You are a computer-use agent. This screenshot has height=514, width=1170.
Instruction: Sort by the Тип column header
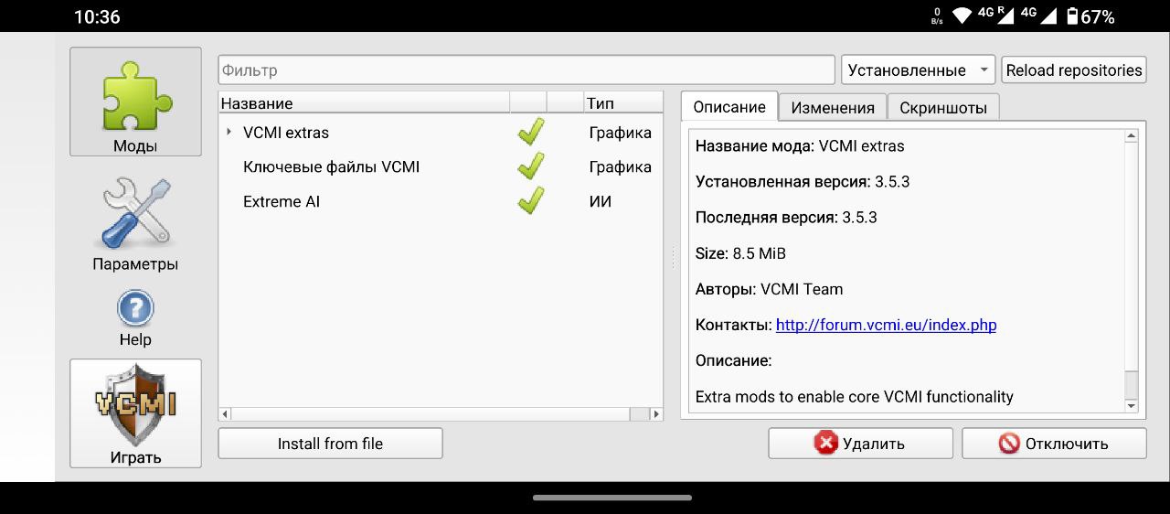click(x=622, y=103)
